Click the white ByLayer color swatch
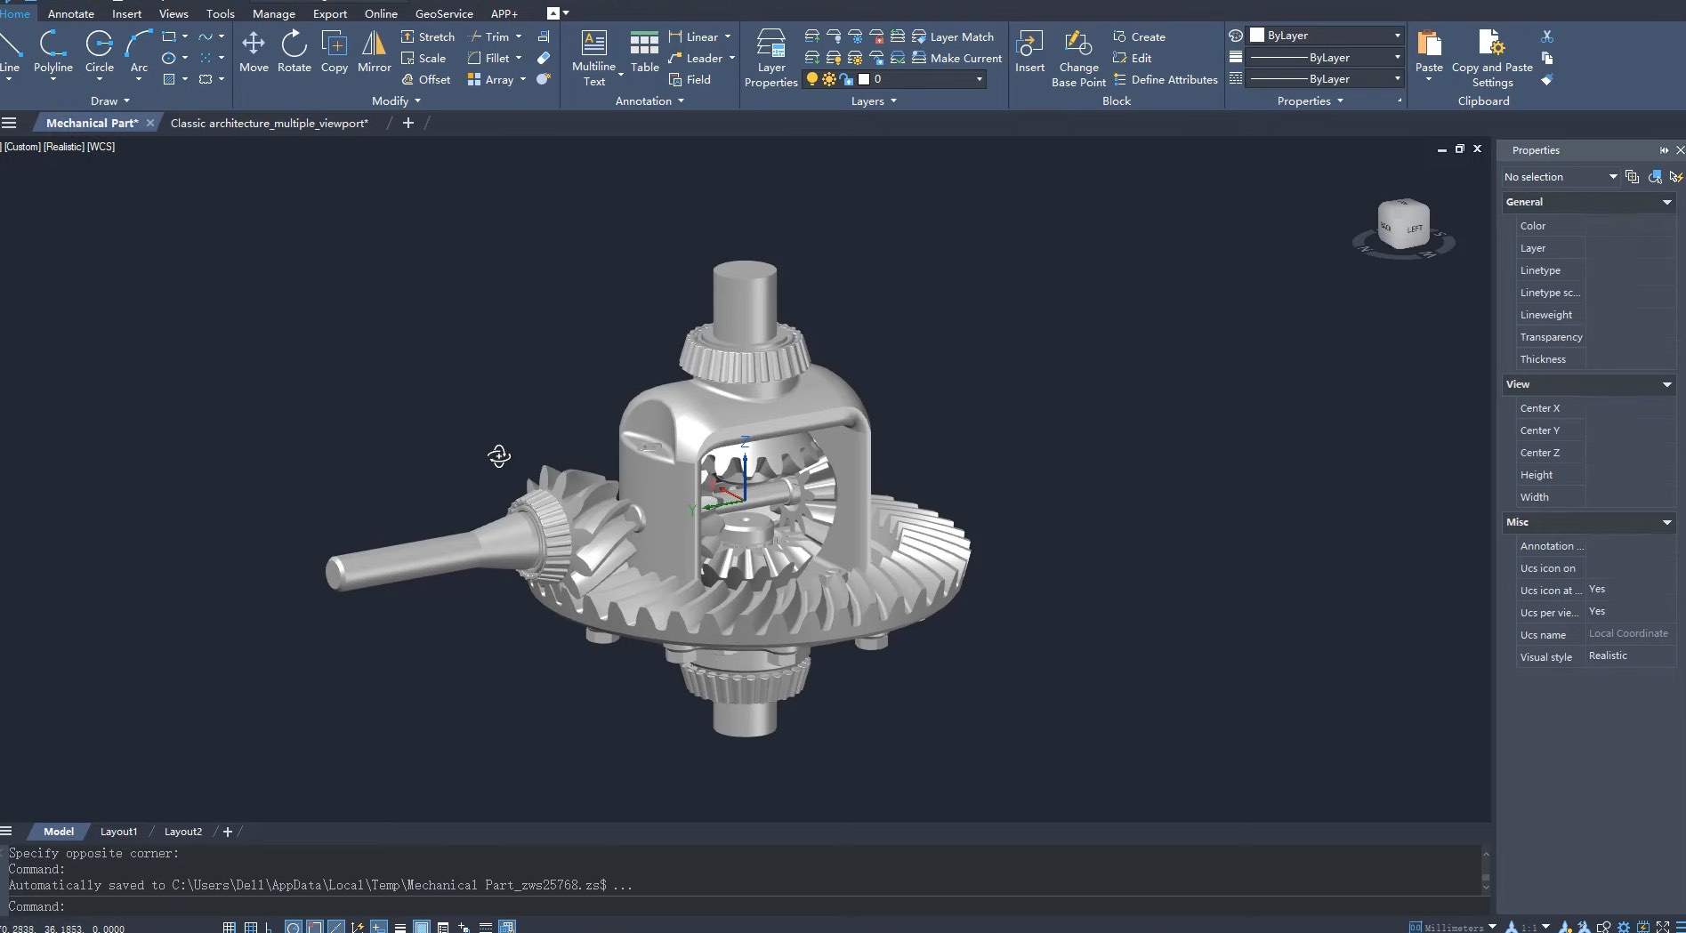This screenshot has width=1686, height=933. tap(1257, 36)
